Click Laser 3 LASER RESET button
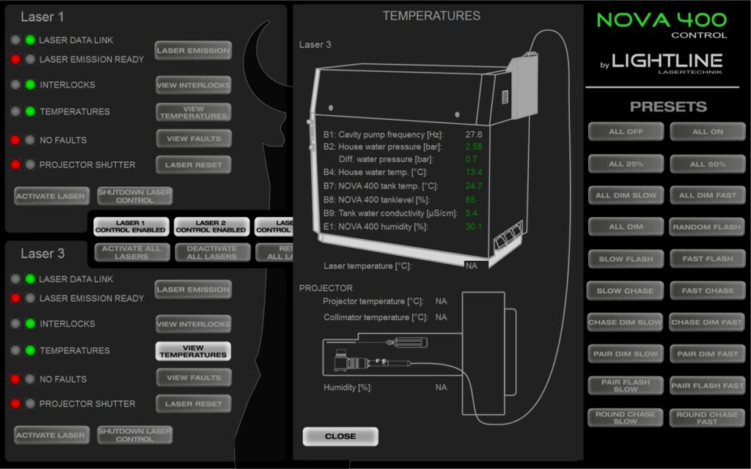Viewport: 751px width, 469px height. coord(194,404)
